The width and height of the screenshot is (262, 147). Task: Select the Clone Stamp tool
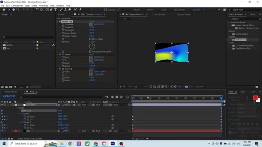click(65, 10)
